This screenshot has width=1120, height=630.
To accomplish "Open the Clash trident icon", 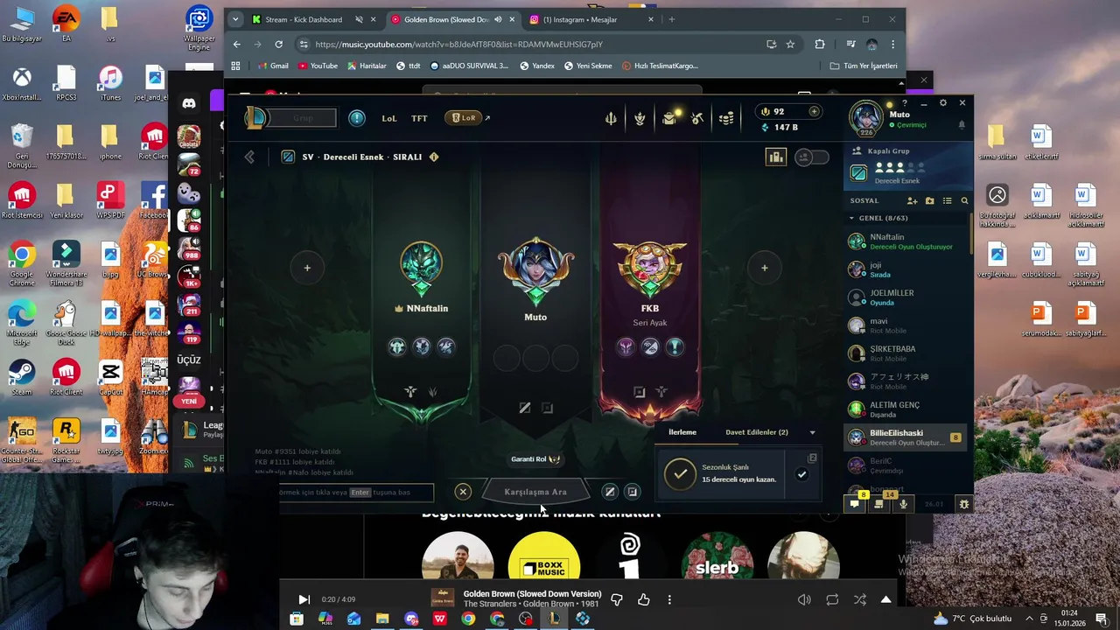I will pos(611,118).
